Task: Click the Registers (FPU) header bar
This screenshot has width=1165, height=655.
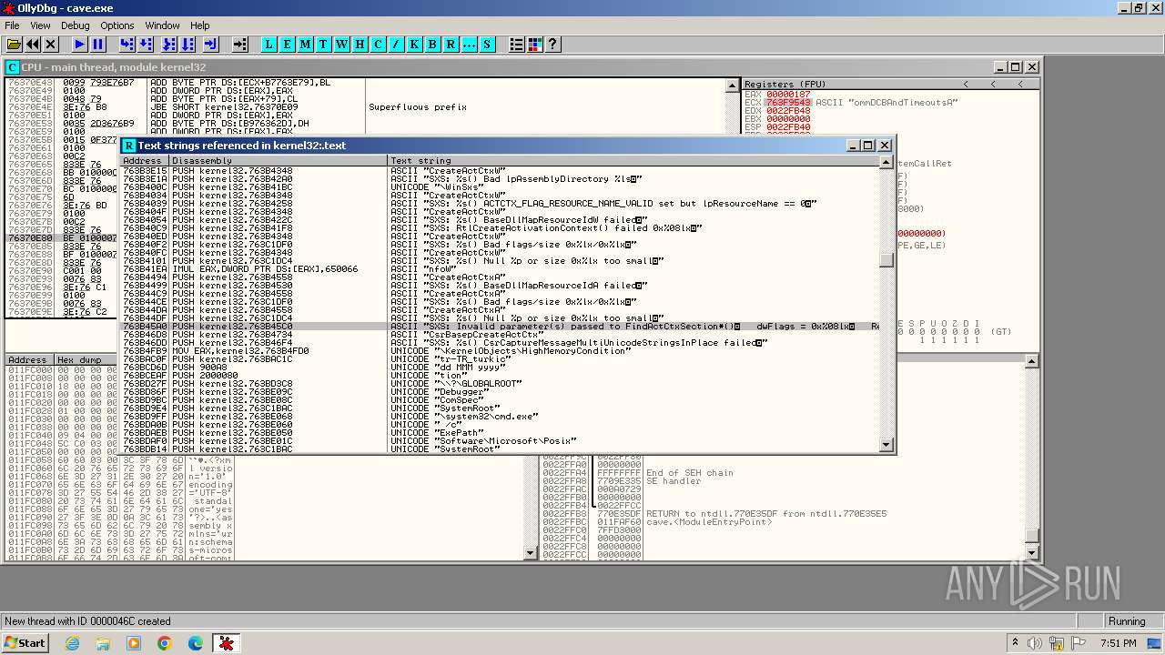Action: pyautogui.click(x=890, y=84)
